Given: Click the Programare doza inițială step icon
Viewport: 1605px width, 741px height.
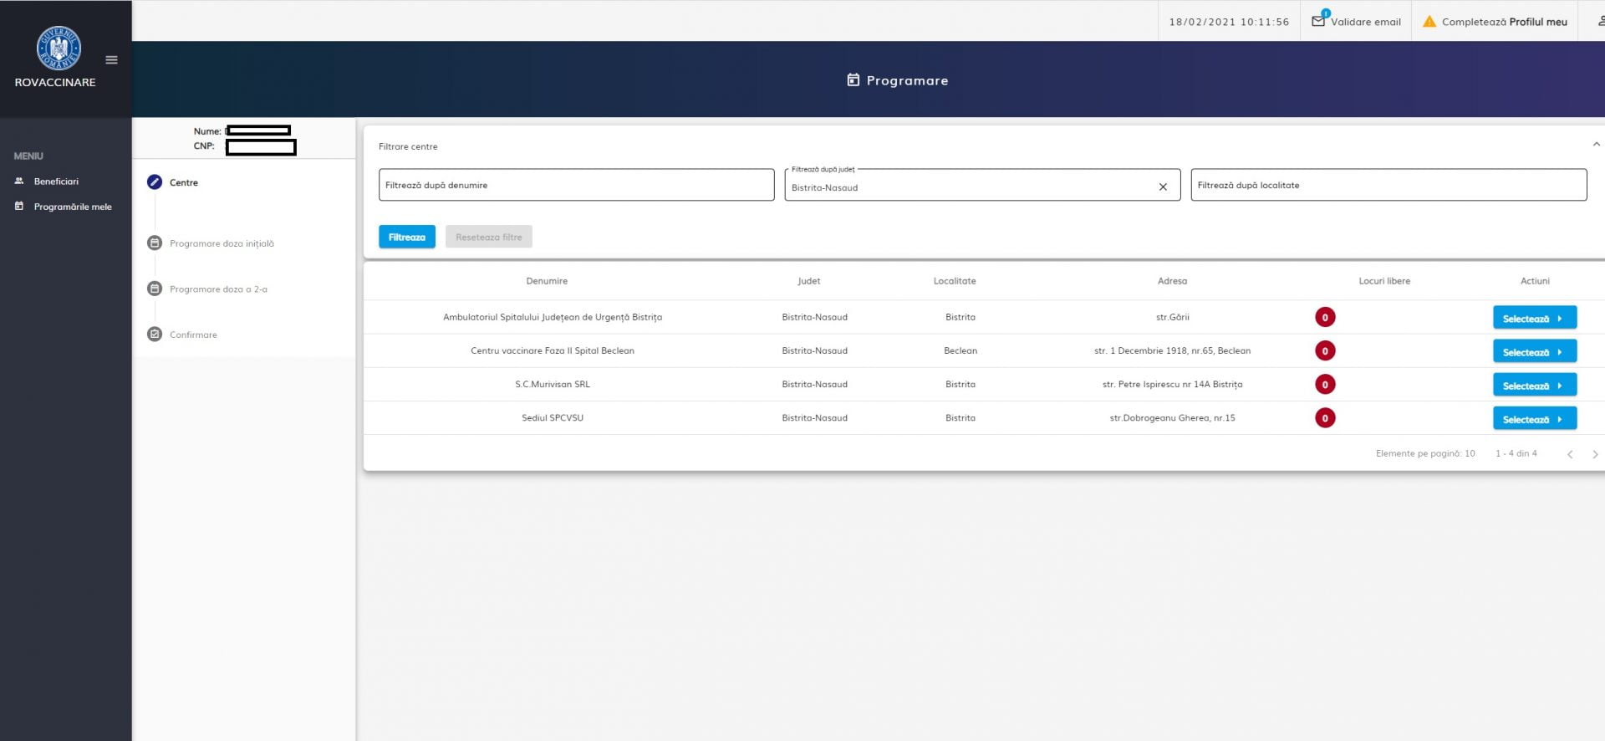Looking at the screenshot, I should [x=155, y=243].
